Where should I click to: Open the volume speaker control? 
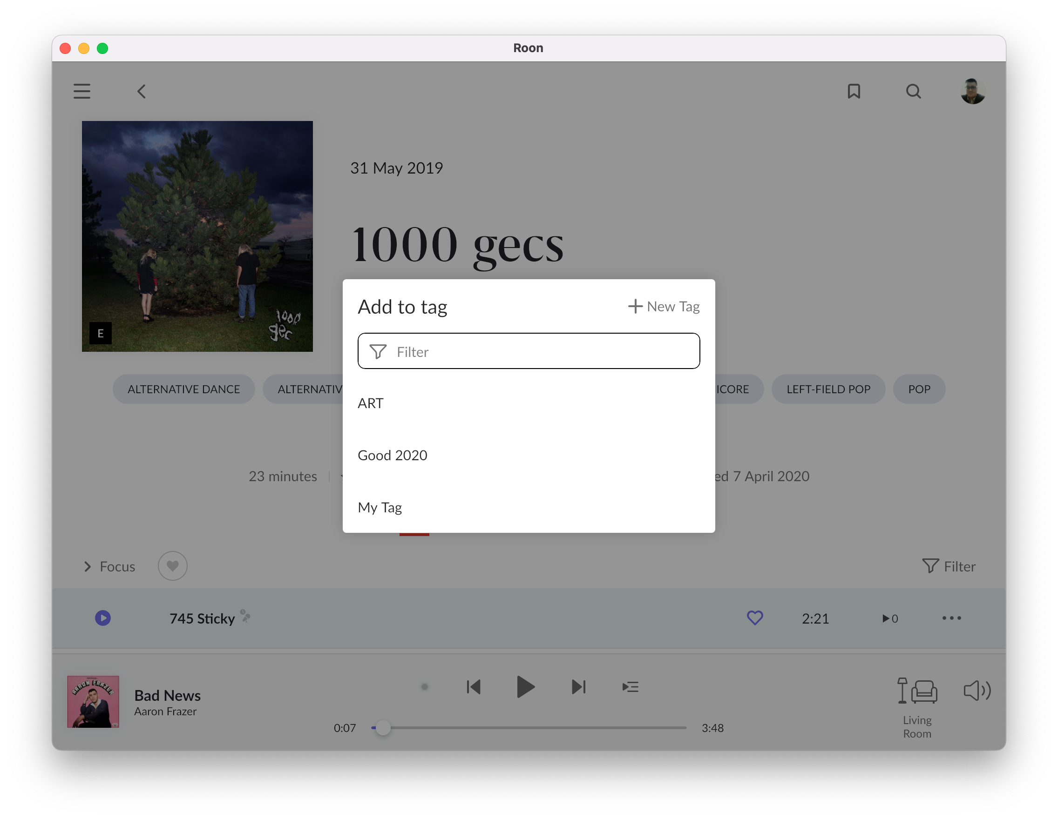click(x=977, y=690)
